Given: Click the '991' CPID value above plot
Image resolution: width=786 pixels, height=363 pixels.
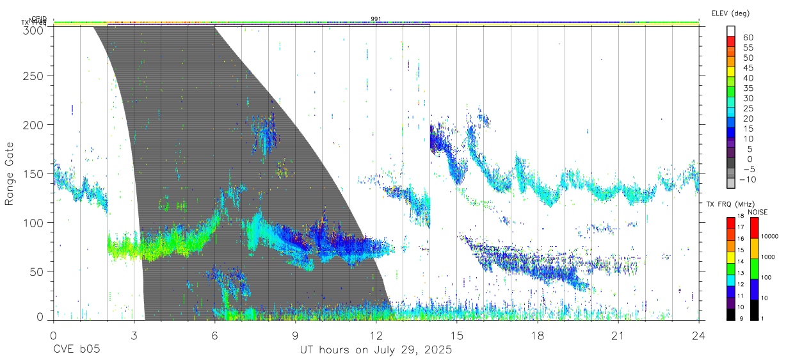Looking at the screenshot, I should (376, 19).
